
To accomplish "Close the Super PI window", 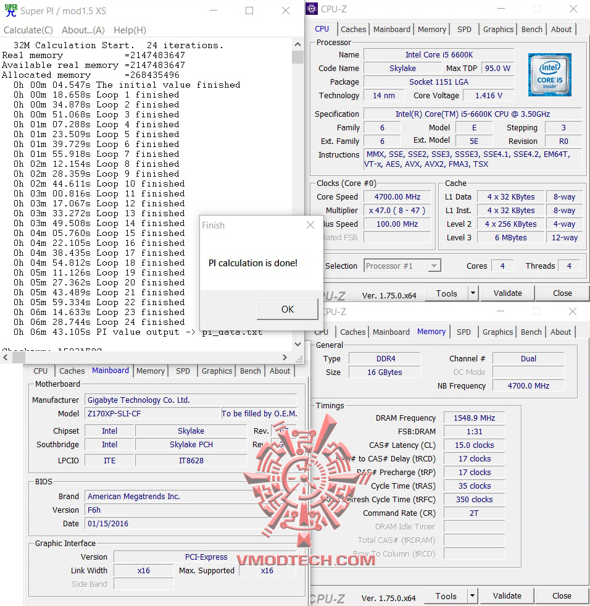I will click(x=286, y=11).
